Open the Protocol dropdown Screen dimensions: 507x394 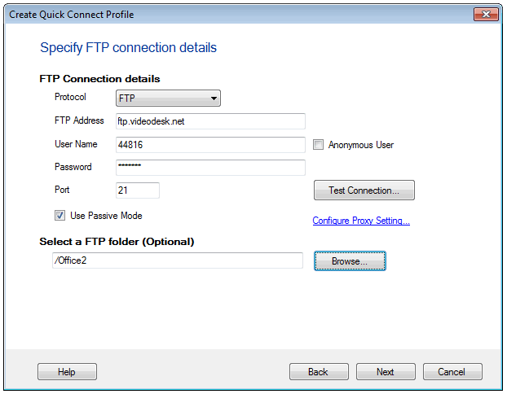coord(168,98)
